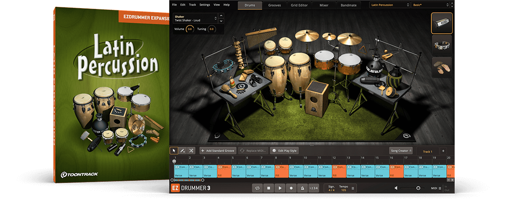This screenshot has height=207, width=509.
Task: Click Add Standard Groove button
Action: [x=218, y=151]
